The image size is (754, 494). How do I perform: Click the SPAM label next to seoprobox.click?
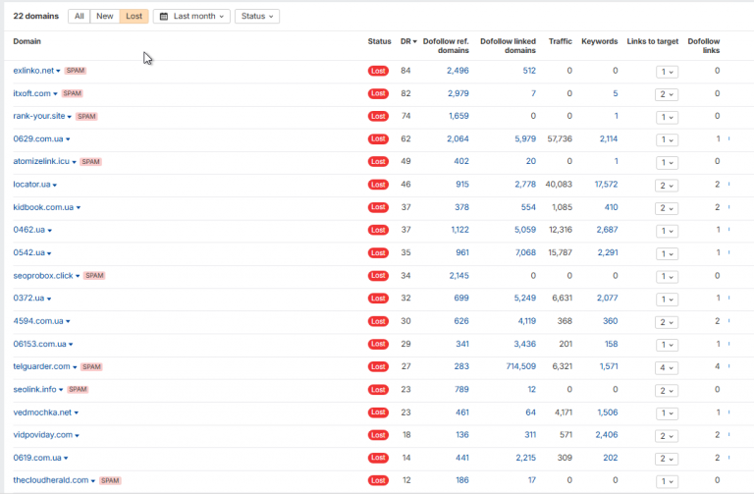click(94, 276)
